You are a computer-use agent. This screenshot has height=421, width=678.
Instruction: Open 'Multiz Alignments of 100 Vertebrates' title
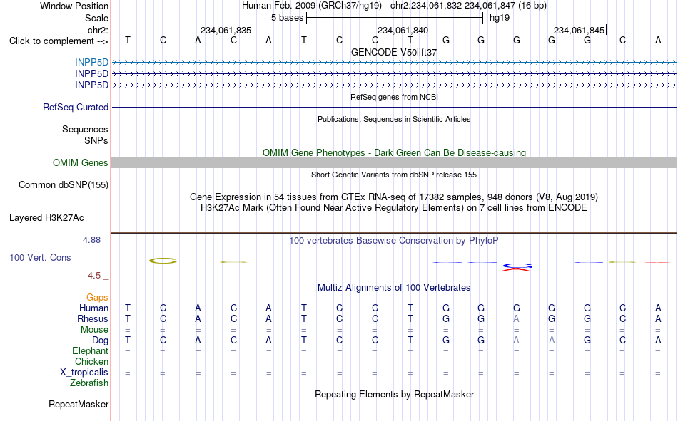[x=394, y=288]
